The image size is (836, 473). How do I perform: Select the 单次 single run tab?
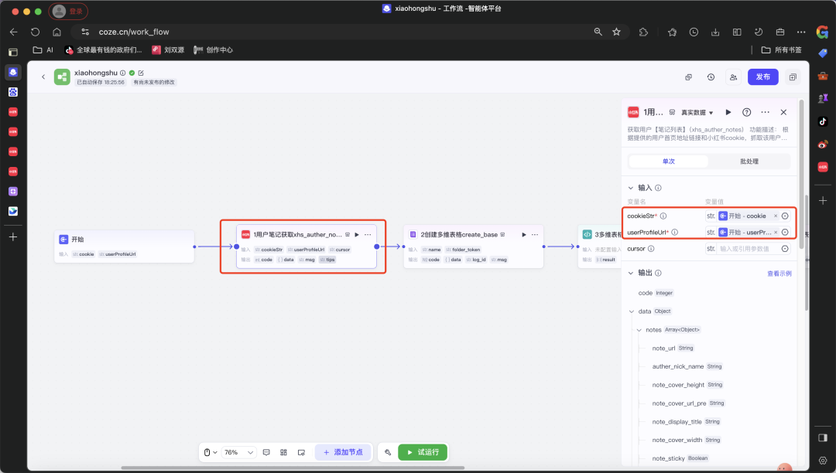point(669,162)
